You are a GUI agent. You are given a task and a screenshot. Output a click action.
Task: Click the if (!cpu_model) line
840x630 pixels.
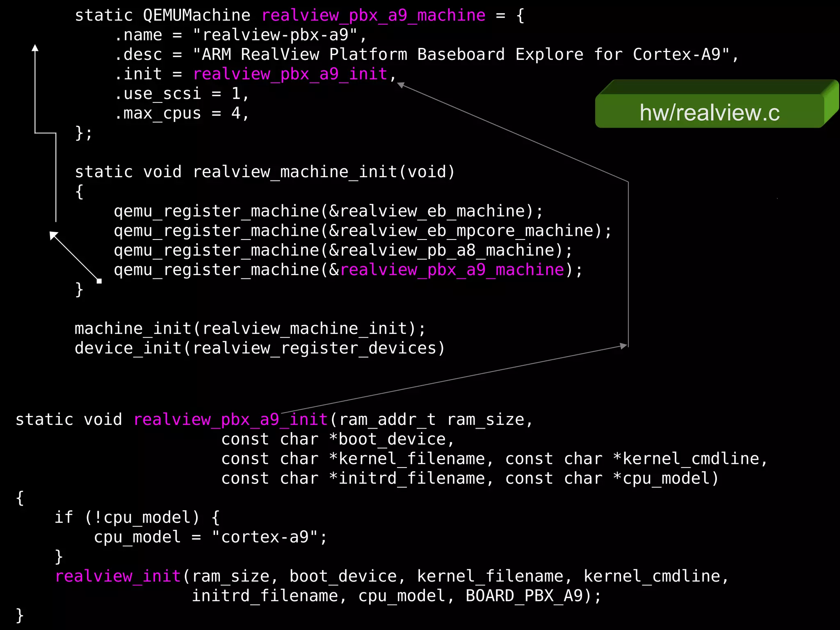[138, 518]
